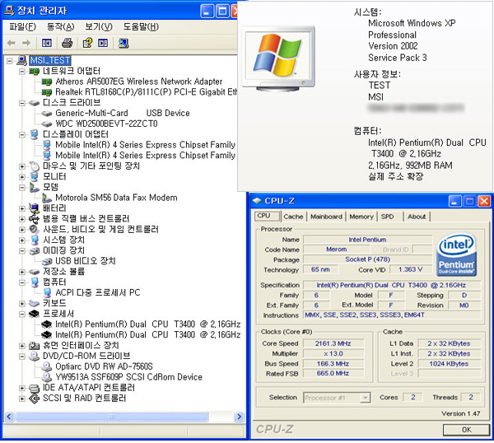Click the Specification field in CPU-Z
494x443 pixels.
tap(392, 285)
